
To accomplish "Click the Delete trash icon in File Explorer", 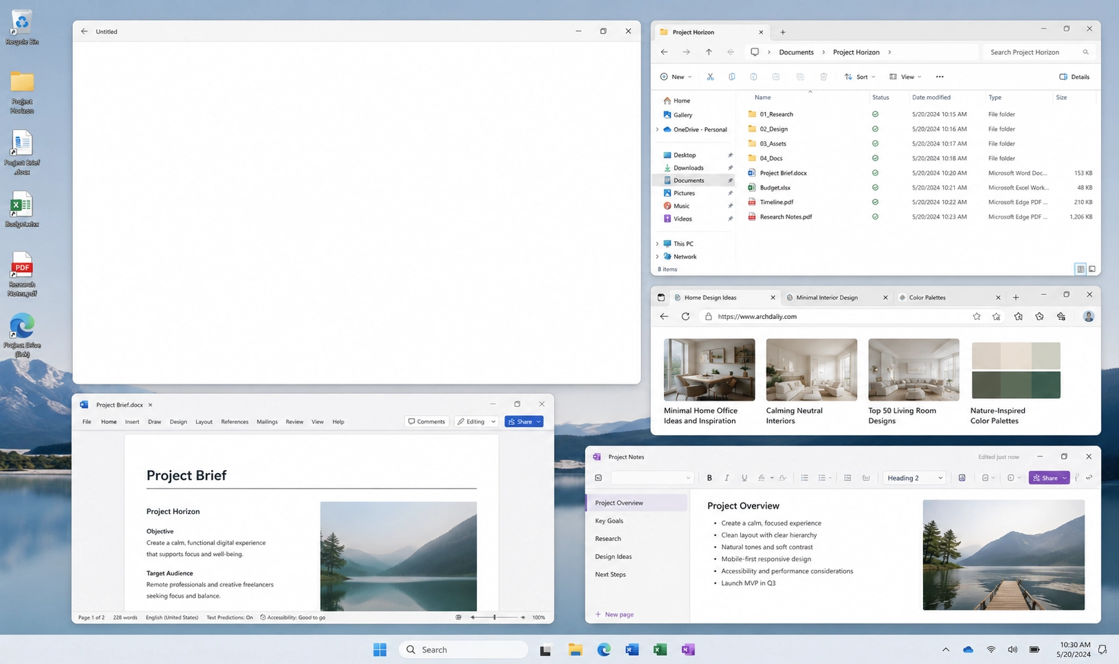I will [x=823, y=77].
